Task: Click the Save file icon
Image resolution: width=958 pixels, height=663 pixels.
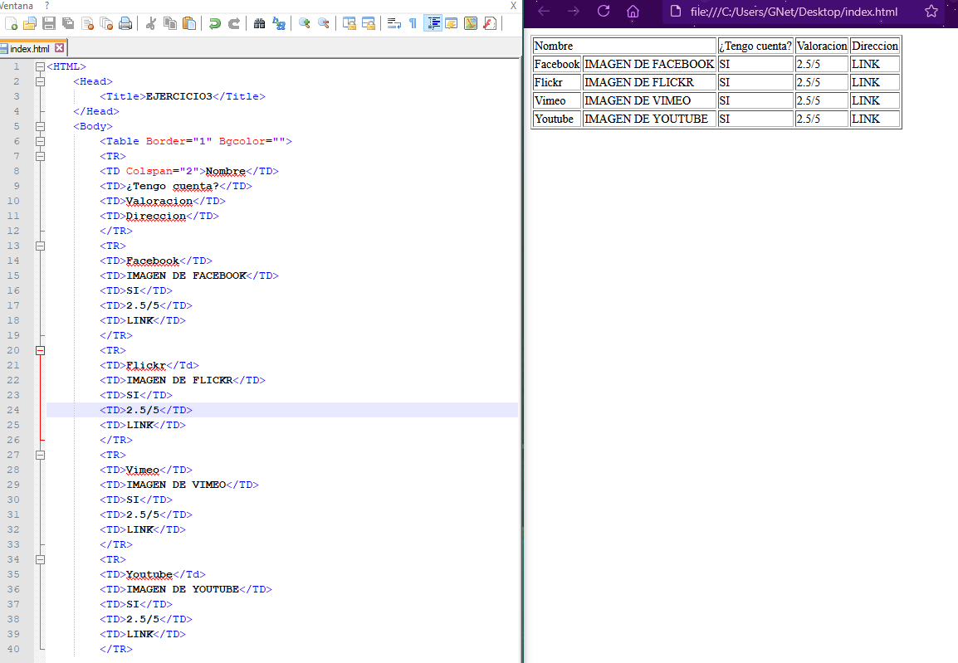Action: (x=49, y=23)
